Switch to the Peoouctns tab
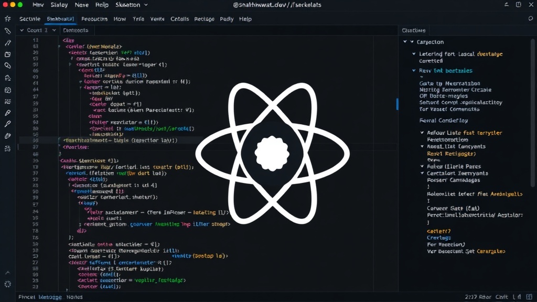The height and width of the screenshot is (302, 537). [x=94, y=19]
